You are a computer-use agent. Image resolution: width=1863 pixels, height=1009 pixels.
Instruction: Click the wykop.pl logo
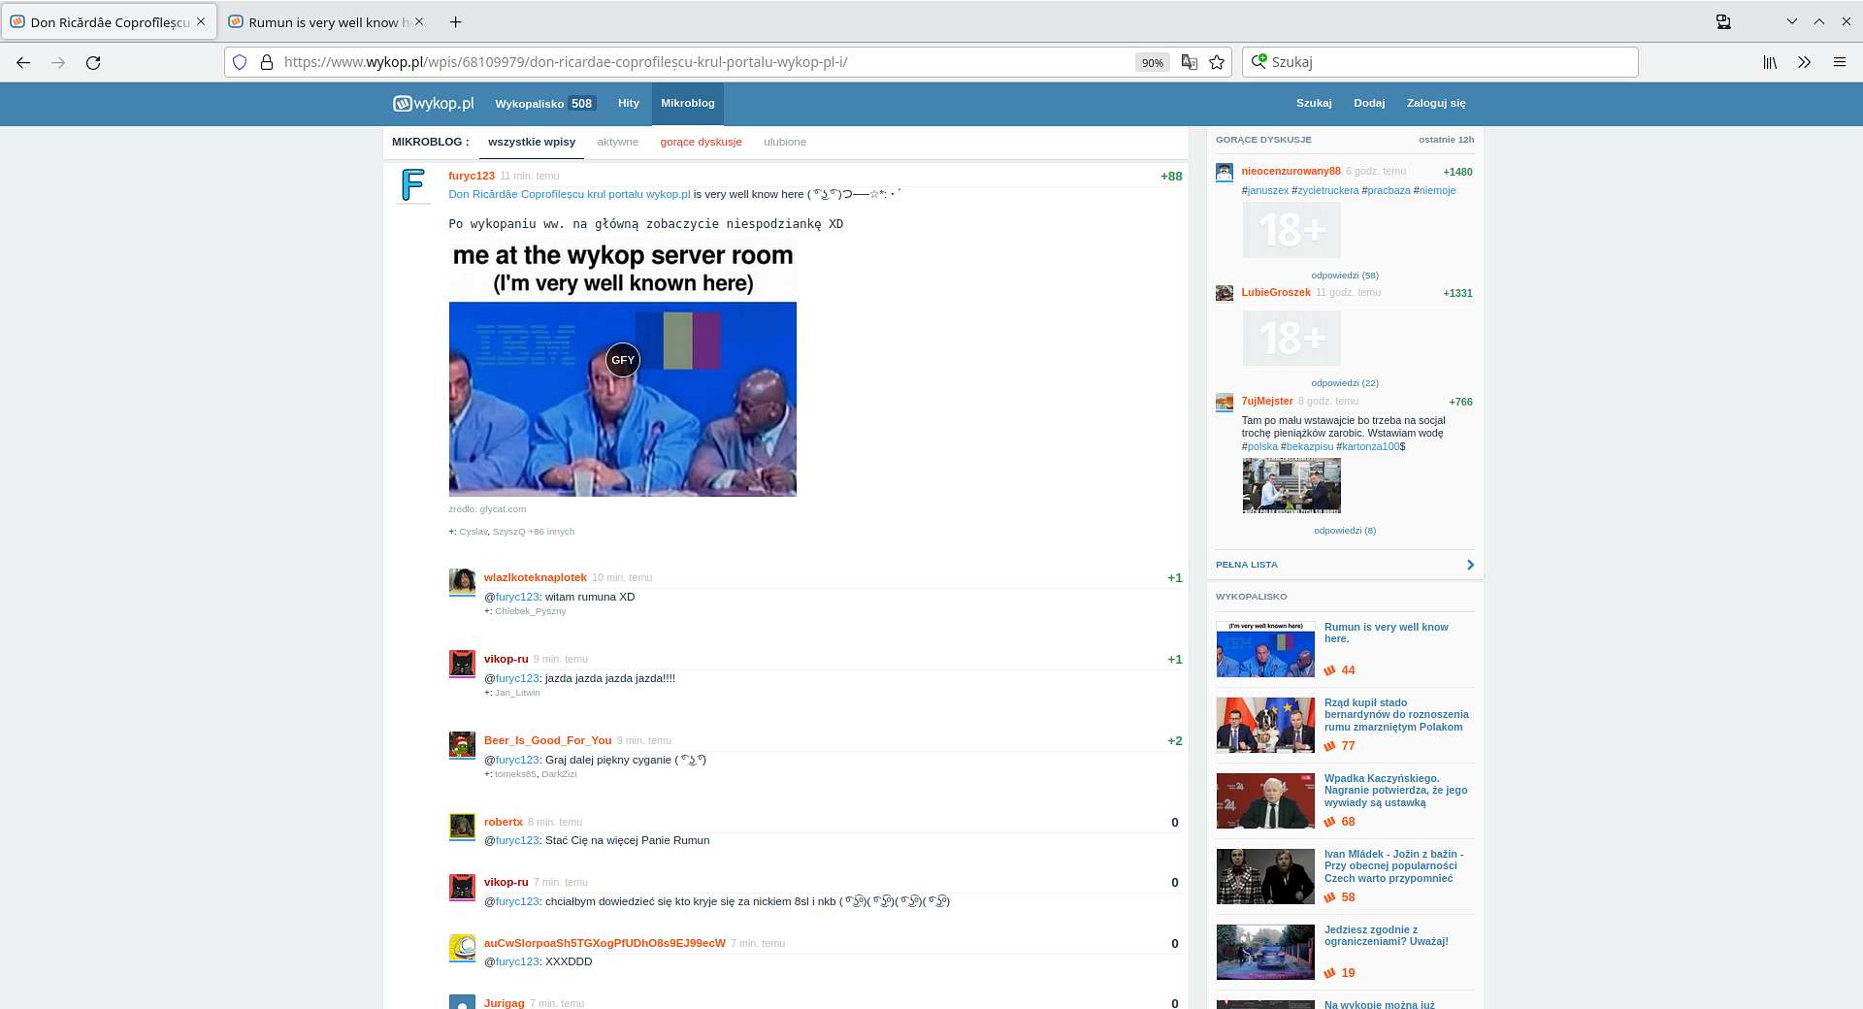tap(434, 103)
